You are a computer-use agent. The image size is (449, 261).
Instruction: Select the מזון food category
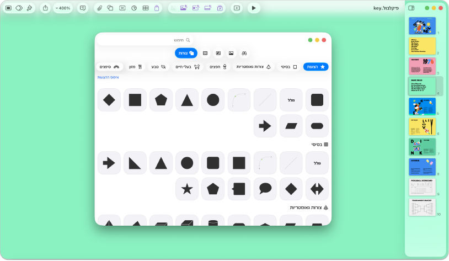point(136,67)
